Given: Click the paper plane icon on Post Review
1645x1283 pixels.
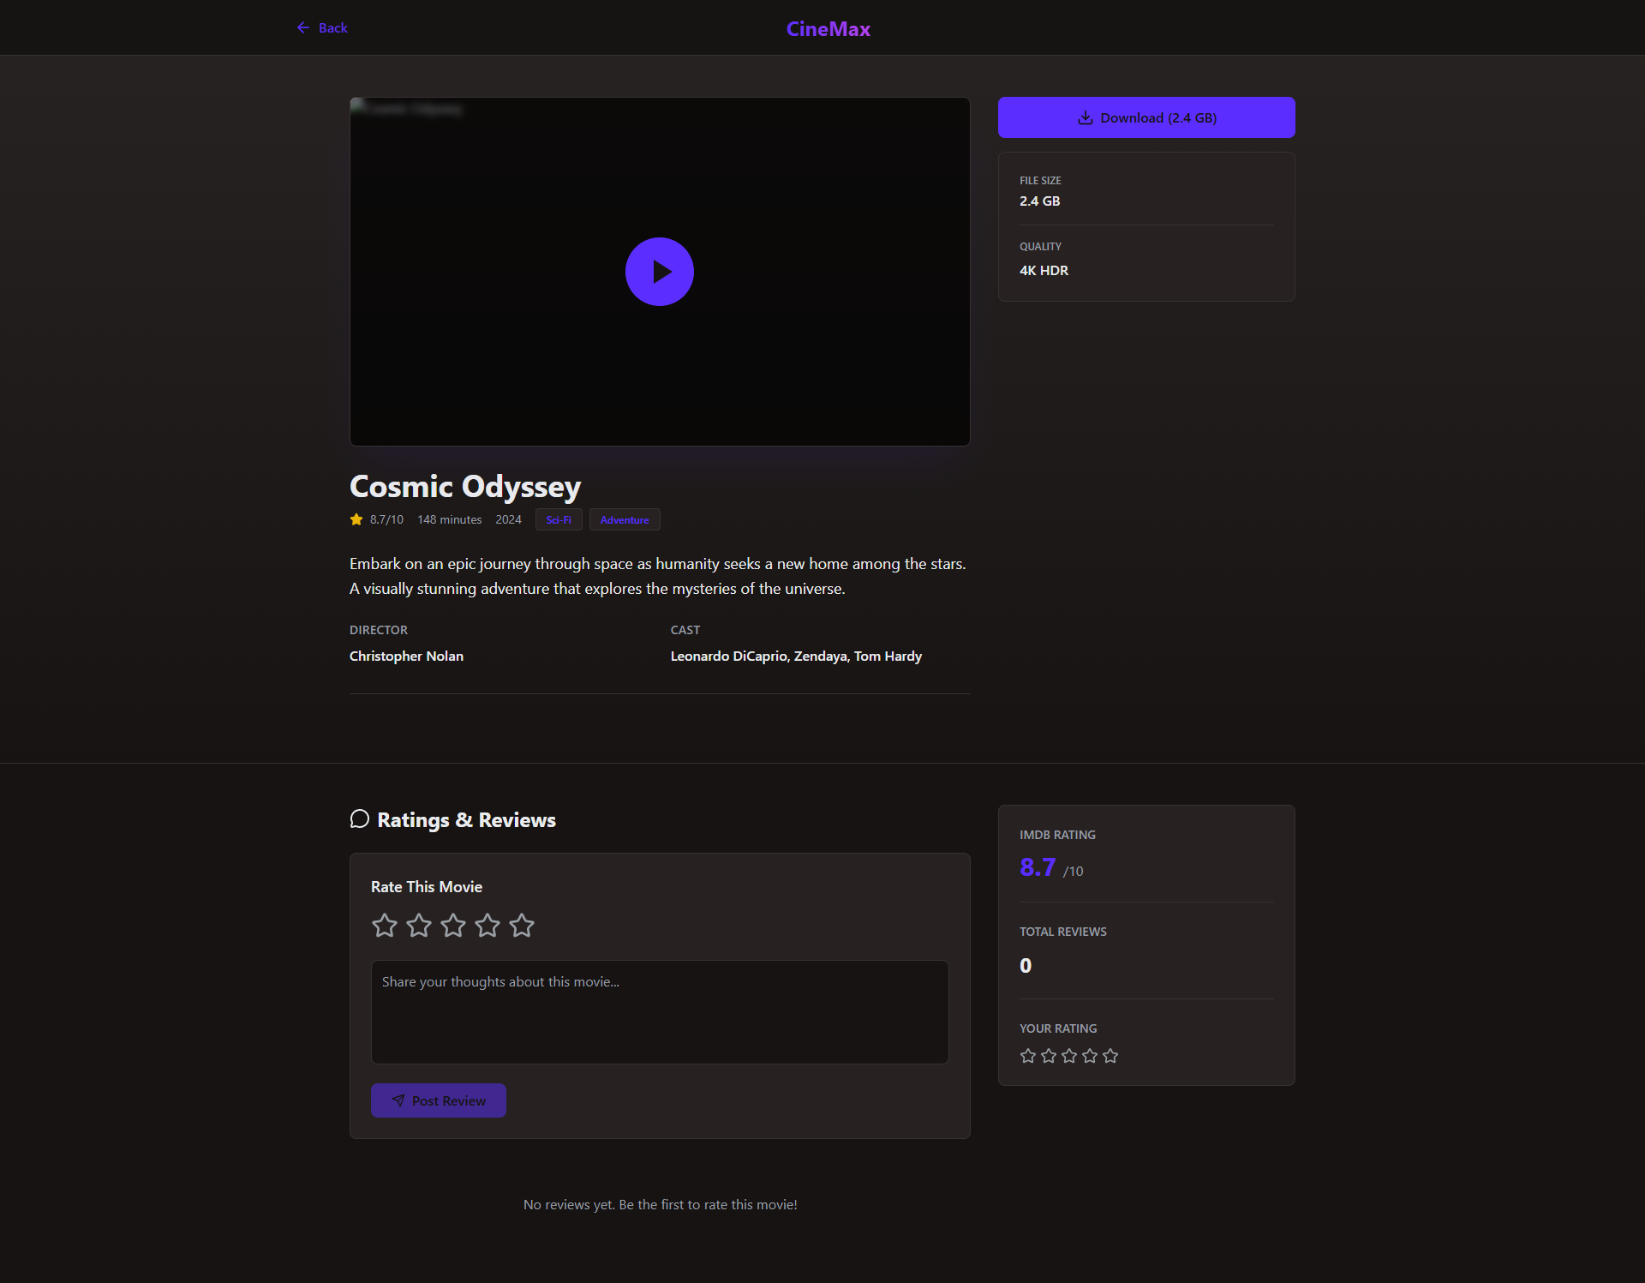Looking at the screenshot, I should (x=398, y=1100).
